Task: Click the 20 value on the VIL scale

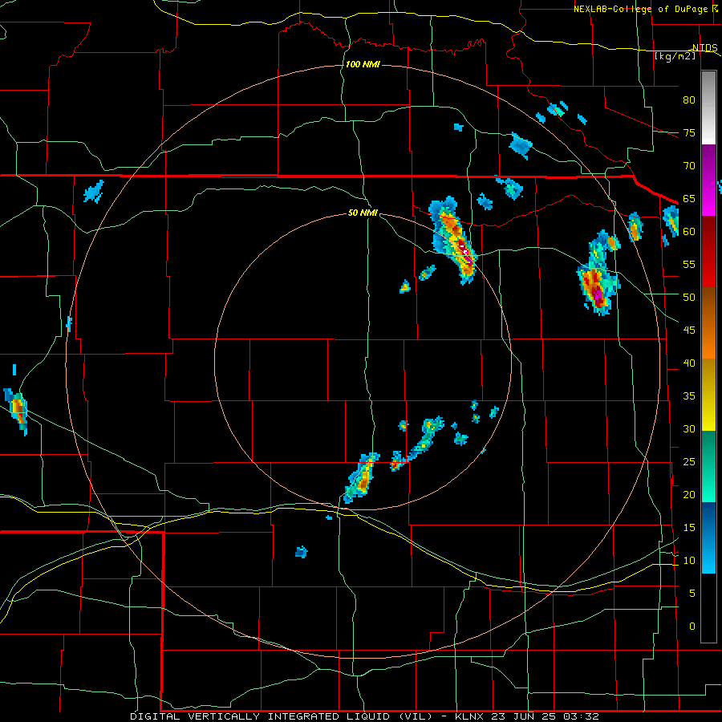Action: click(x=689, y=495)
